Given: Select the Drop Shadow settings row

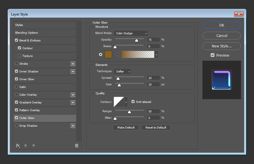Looking at the screenshot, I should coord(45,126).
